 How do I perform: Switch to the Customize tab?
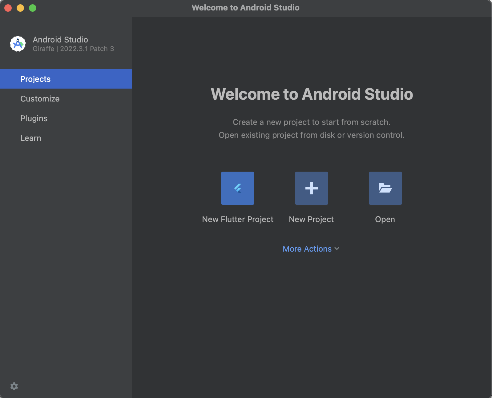click(40, 99)
